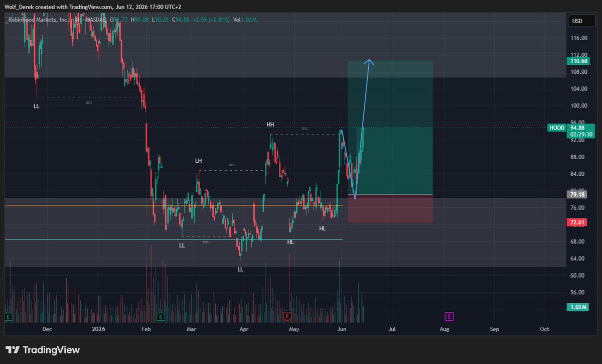Click the NASDAQ exchange label in the legend
This screenshot has width=602, height=364.
(96, 20)
